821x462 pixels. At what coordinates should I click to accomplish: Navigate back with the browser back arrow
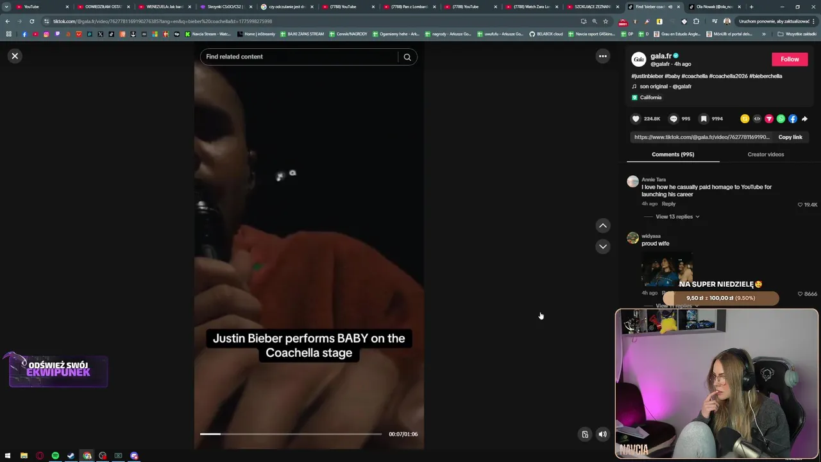pyautogui.click(x=8, y=21)
